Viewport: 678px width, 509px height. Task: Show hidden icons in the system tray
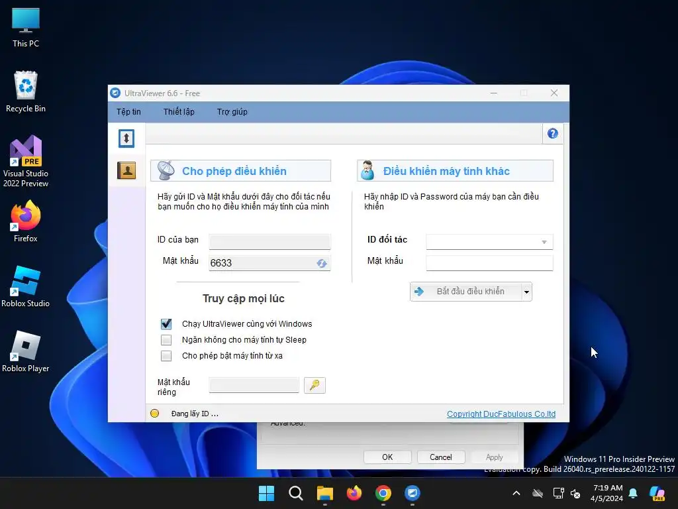[x=516, y=493]
